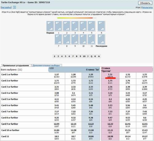Viewport: 154px width, 141px height.
Task: Select the face-down card labeled Первая
Action: [x=50, y=26]
